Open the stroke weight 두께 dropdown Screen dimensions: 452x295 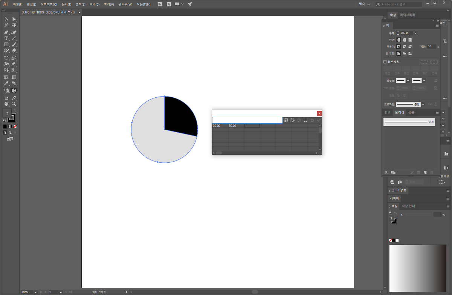coord(415,33)
